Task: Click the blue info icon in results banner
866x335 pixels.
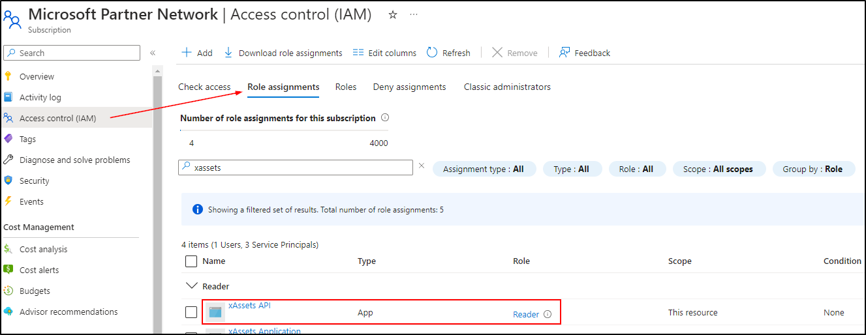Action: click(x=198, y=210)
